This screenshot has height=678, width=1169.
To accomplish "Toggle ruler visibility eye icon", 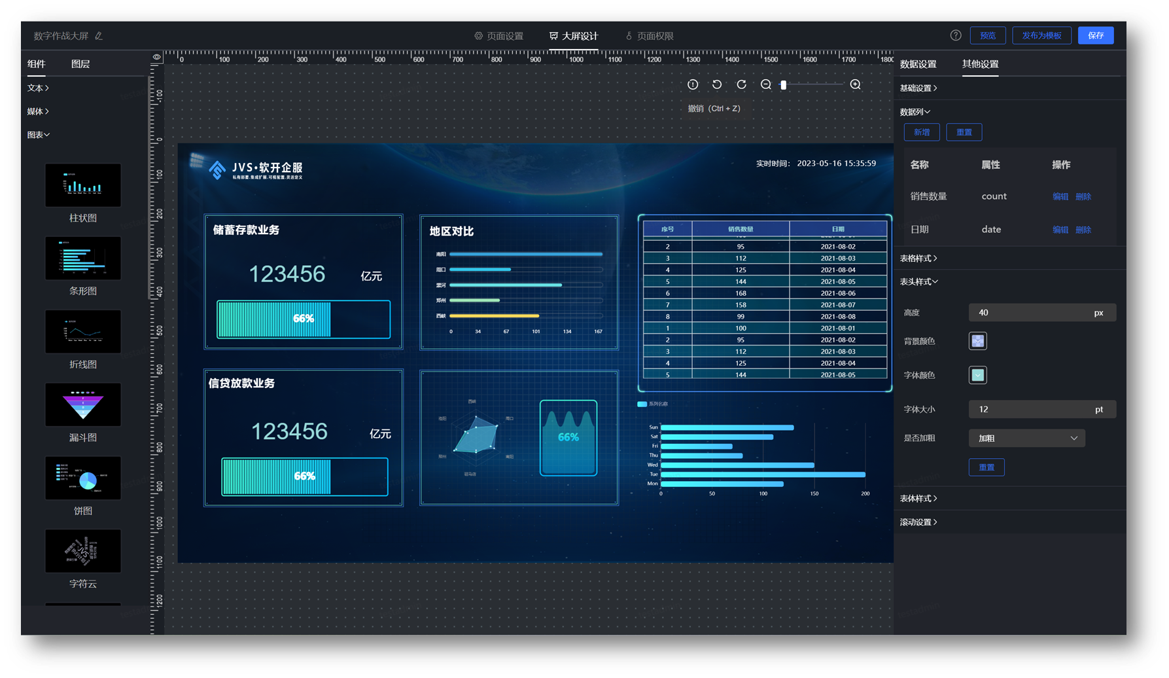I will (157, 57).
